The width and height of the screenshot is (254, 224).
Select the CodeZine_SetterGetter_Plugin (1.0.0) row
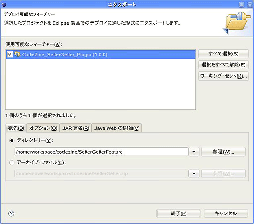click(x=101, y=54)
